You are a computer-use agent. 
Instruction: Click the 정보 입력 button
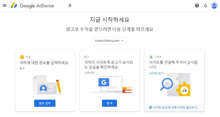[x=45, y=103]
